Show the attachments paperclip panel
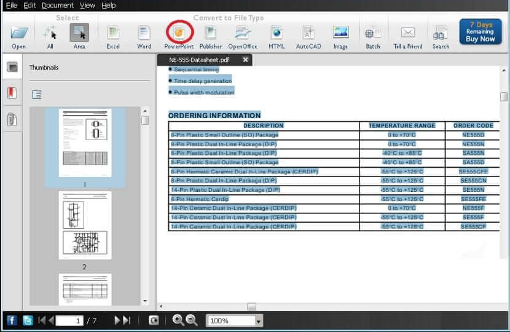This screenshot has height=332, width=510. pyautogui.click(x=12, y=119)
